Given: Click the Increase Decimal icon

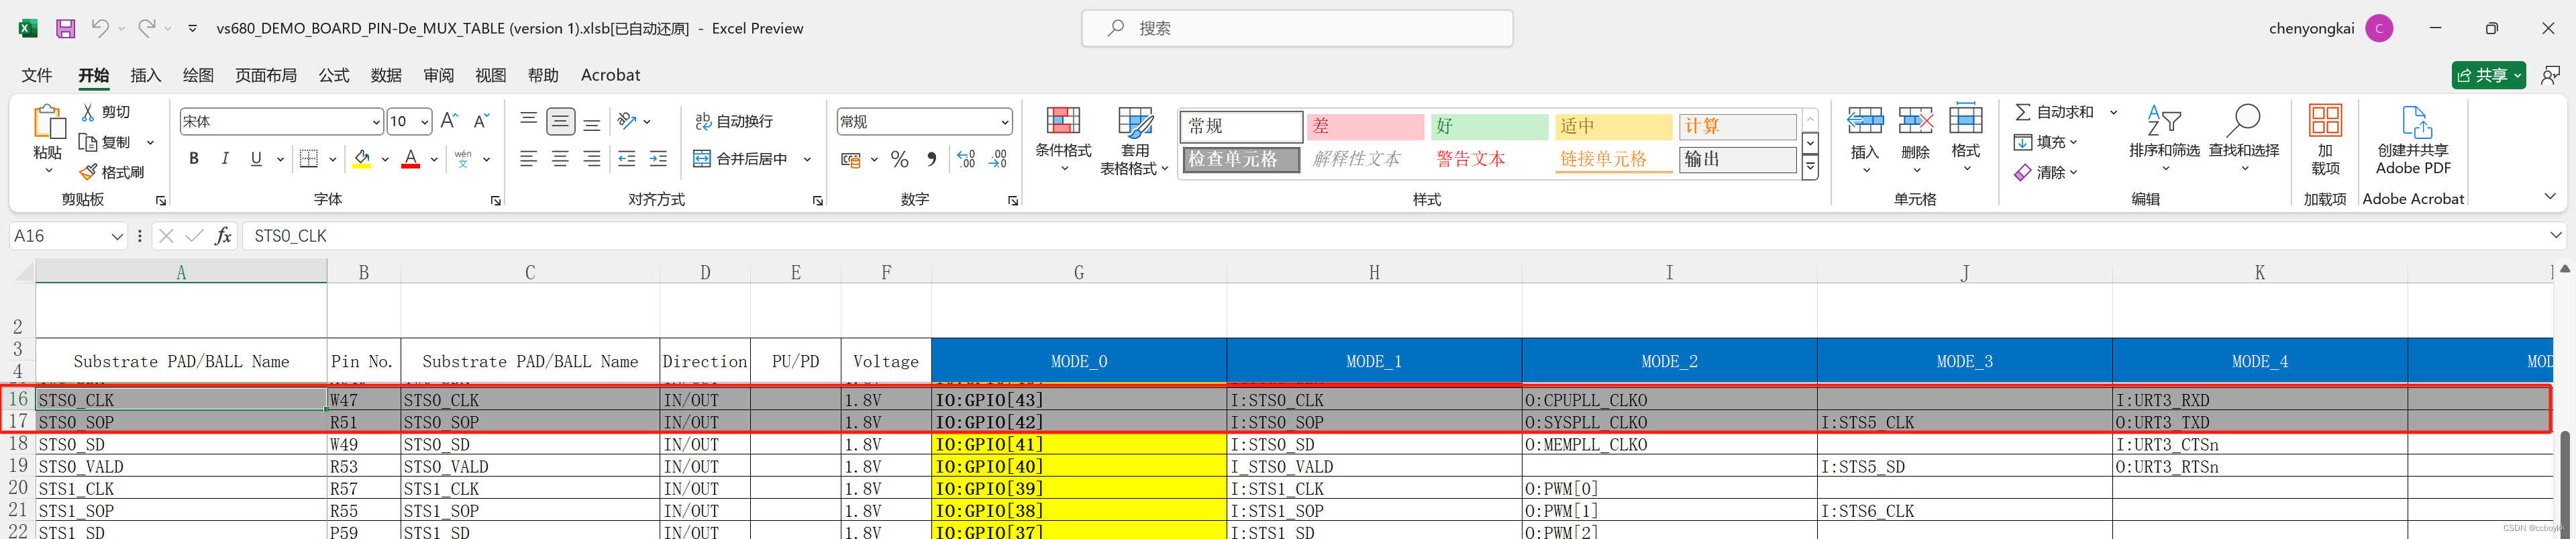Looking at the screenshot, I should pyautogui.click(x=966, y=159).
